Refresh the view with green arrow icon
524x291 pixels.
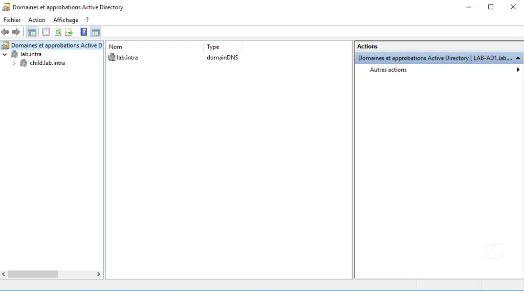click(x=58, y=32)
